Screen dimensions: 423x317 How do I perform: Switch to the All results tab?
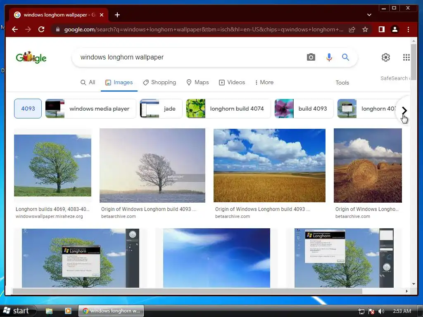(x=88, y=82)
